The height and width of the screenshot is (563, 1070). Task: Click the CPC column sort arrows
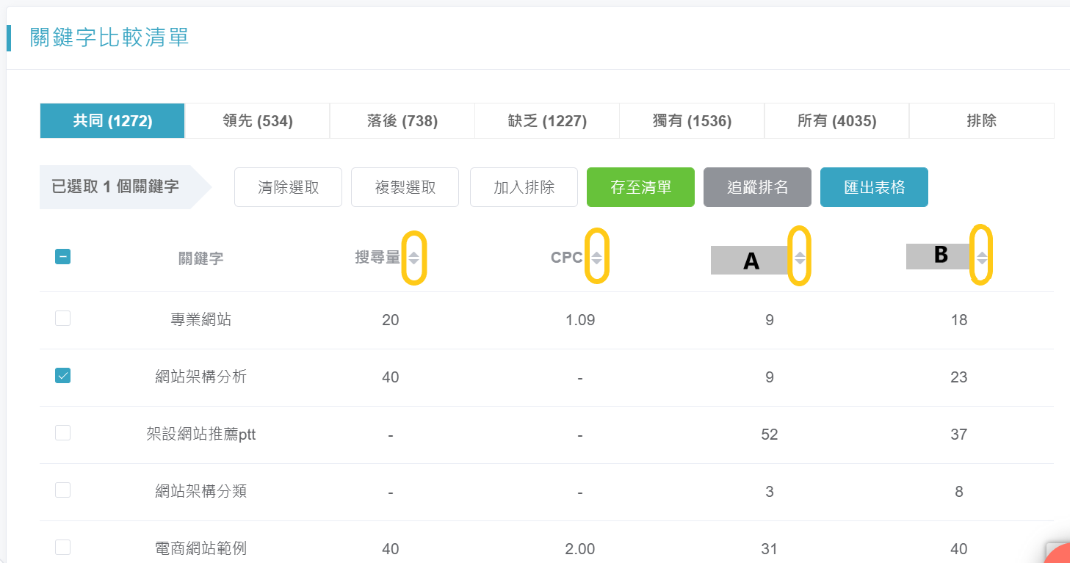(596, 258)
